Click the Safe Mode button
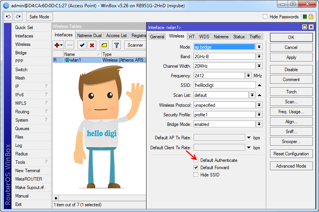This screenshot has width=319, height=212. (39, 17)
